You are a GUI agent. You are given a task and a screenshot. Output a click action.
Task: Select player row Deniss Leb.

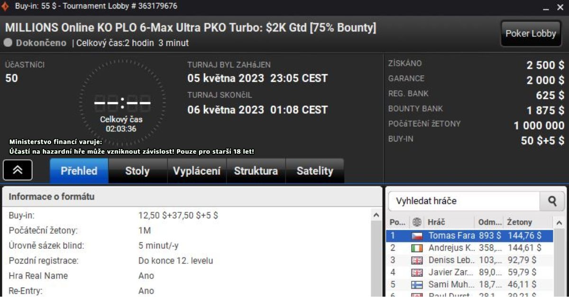469,260
